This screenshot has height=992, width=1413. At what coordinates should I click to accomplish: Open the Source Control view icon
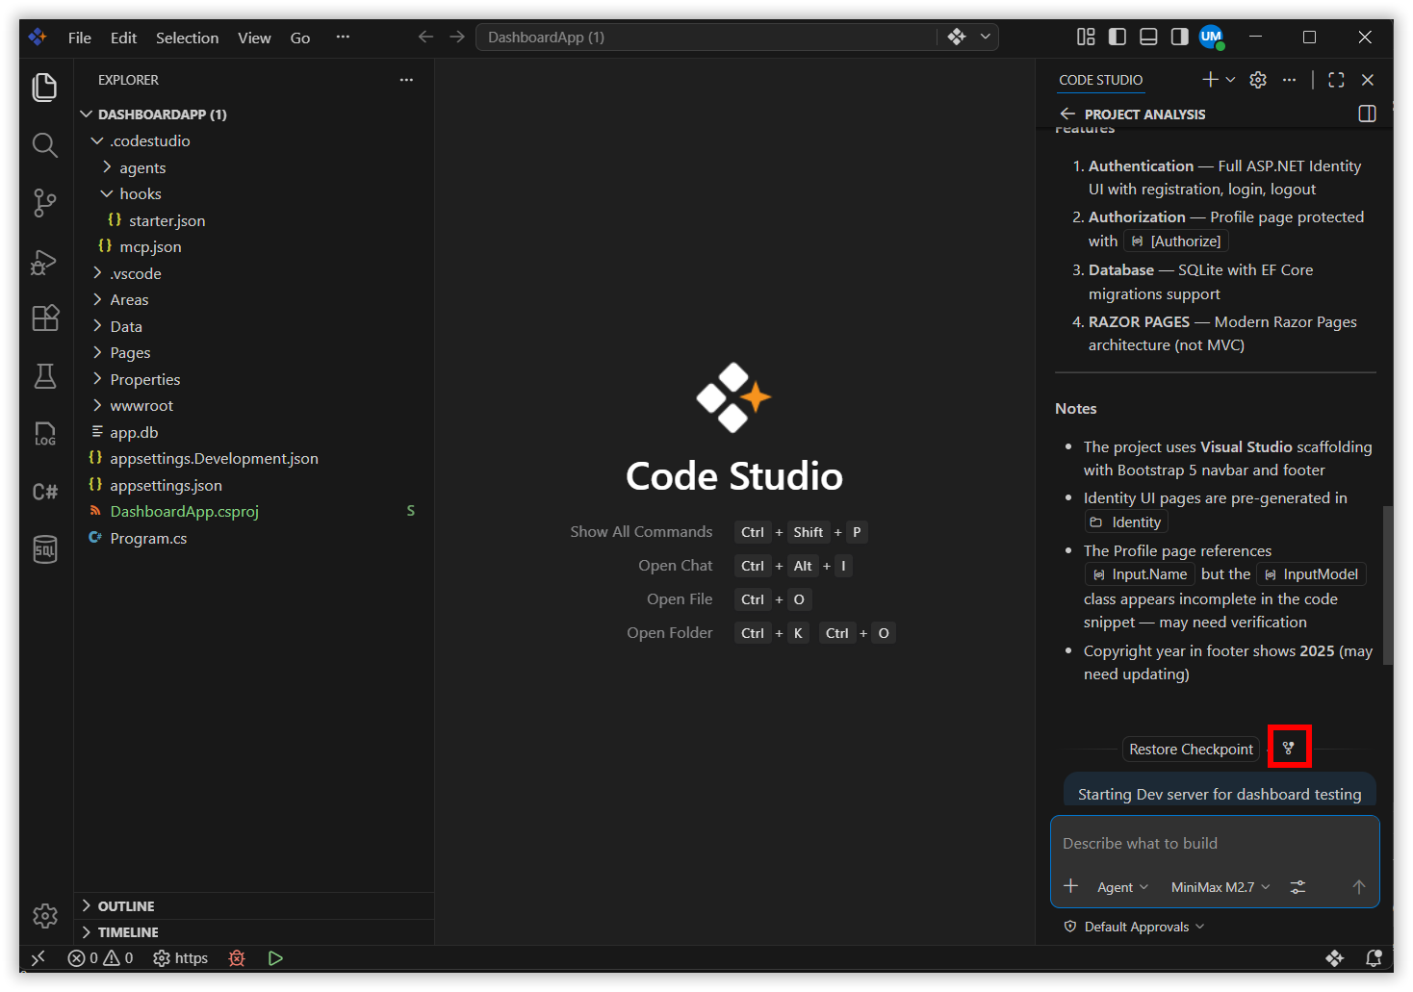(x=44, y=203)
